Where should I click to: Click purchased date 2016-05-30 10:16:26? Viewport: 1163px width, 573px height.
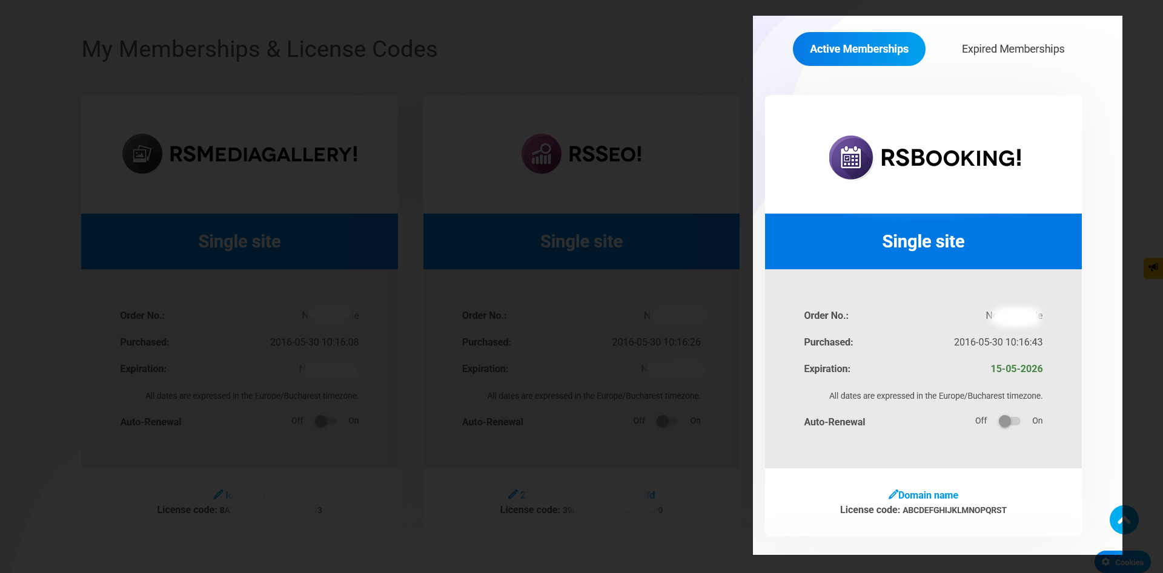[x=656, y=342]
